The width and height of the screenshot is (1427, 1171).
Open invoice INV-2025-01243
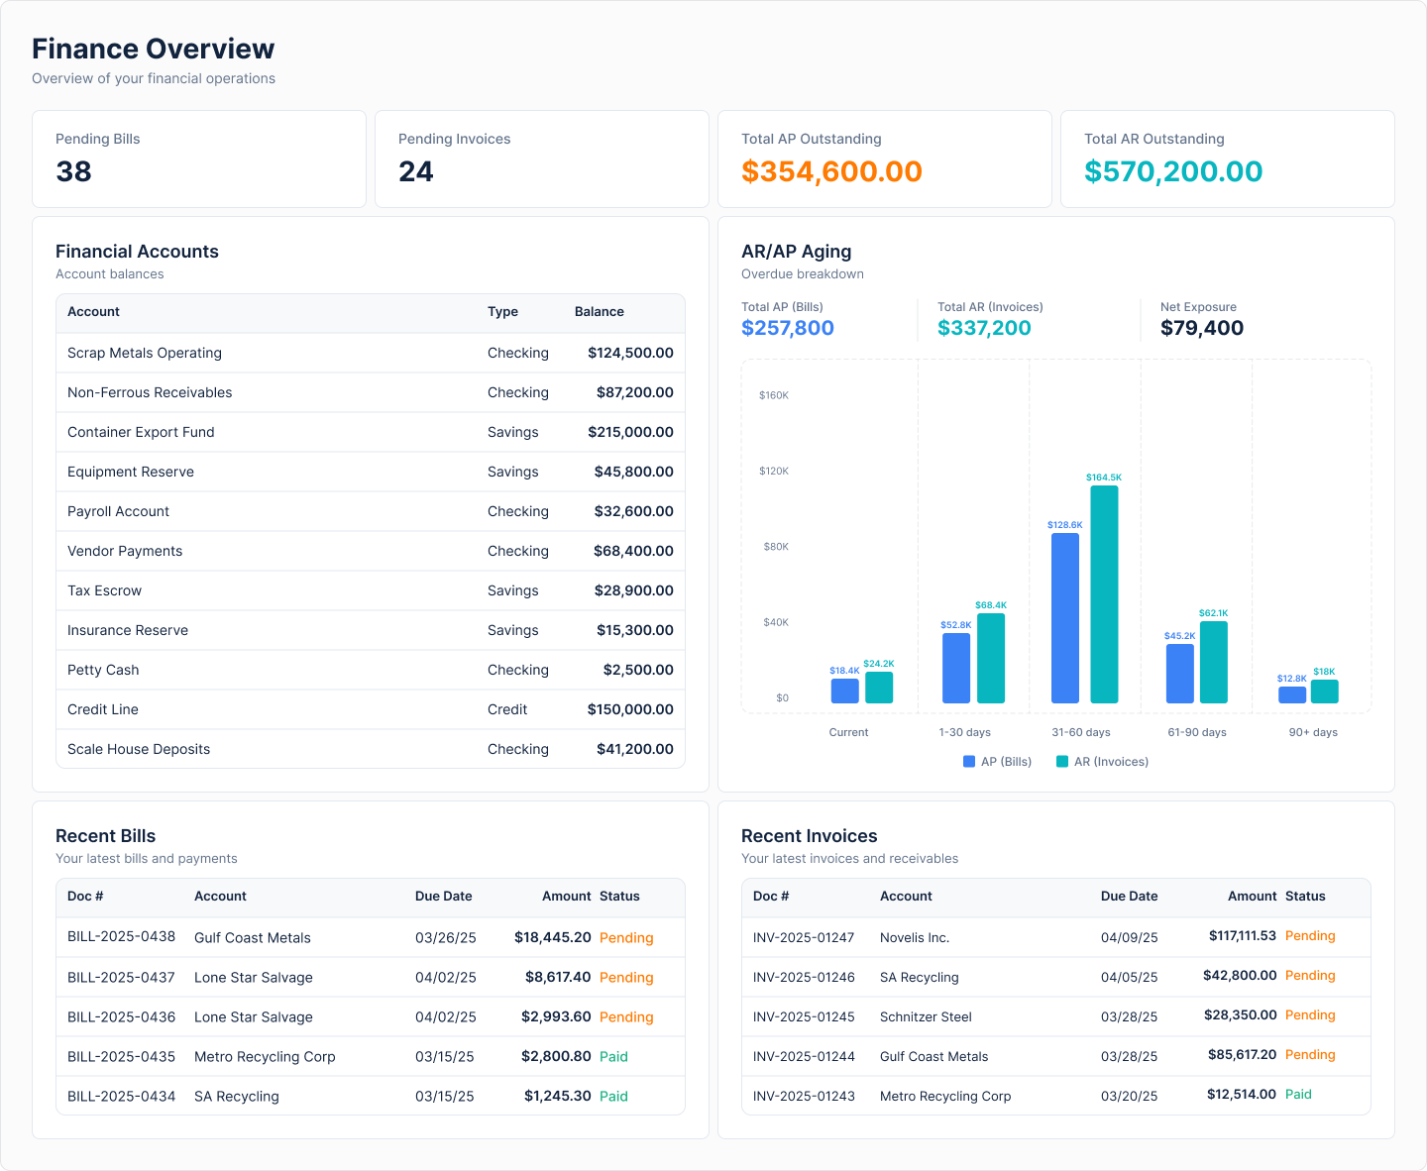click(1056, 1096)
